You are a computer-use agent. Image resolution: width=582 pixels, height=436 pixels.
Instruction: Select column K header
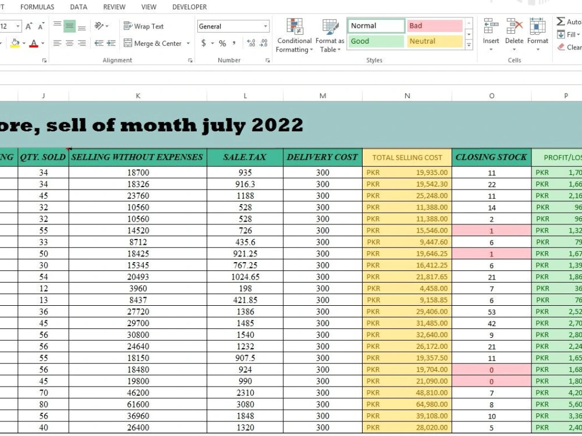(138, 96)
